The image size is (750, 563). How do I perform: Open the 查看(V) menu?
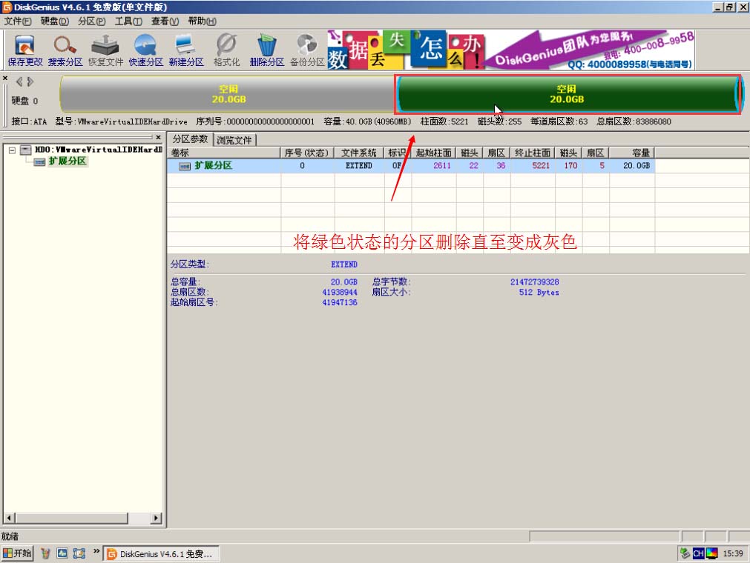coord(165,21)
